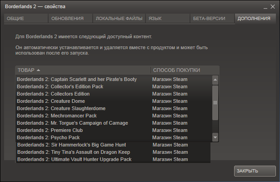The image size is (280, 182).
Task: Click Tiny Tina's Assault on Dragon Keep
Action: pyautogui.click(x=73, y=152)
